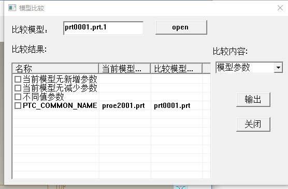This screenshot has width=288, height=189.
Task: Click the empty fourth column header
Action: coord(207,69)
